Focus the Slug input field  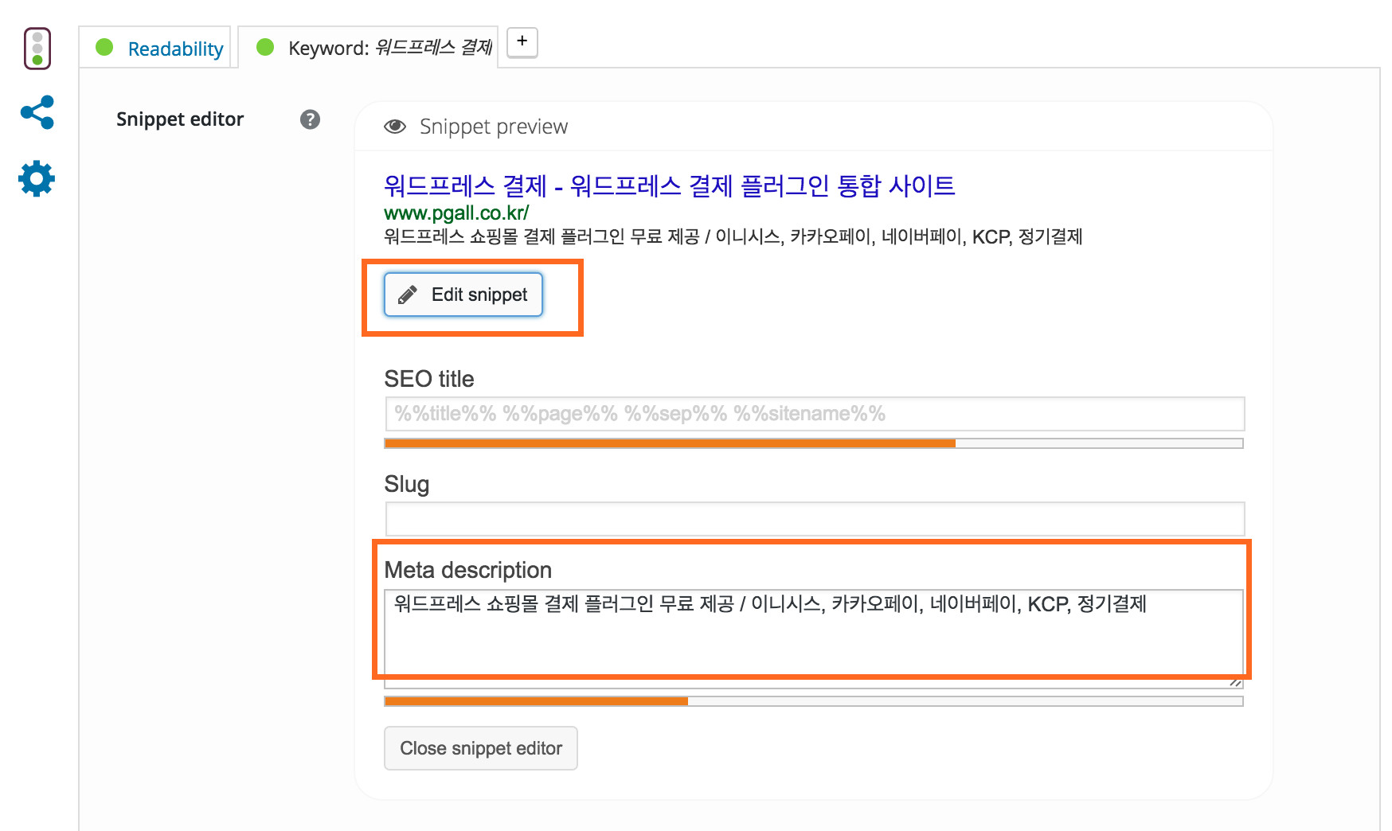(815, 519)
